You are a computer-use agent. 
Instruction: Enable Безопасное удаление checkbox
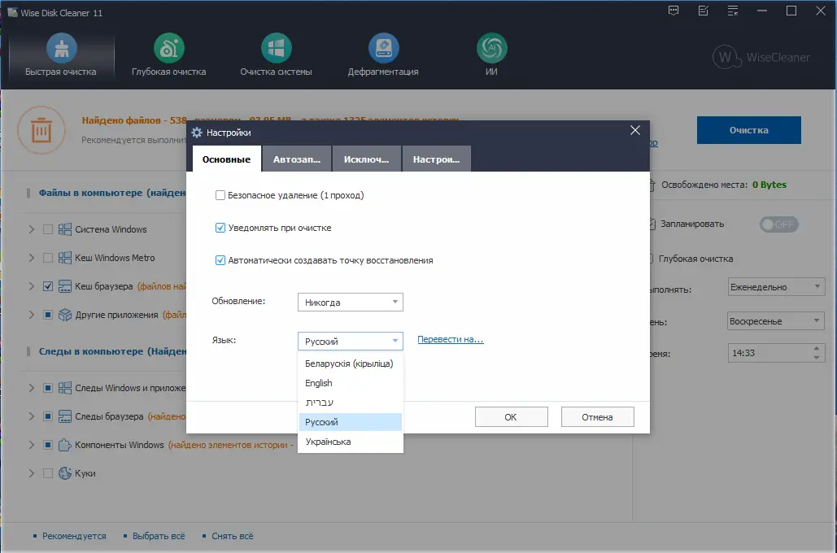220,195
